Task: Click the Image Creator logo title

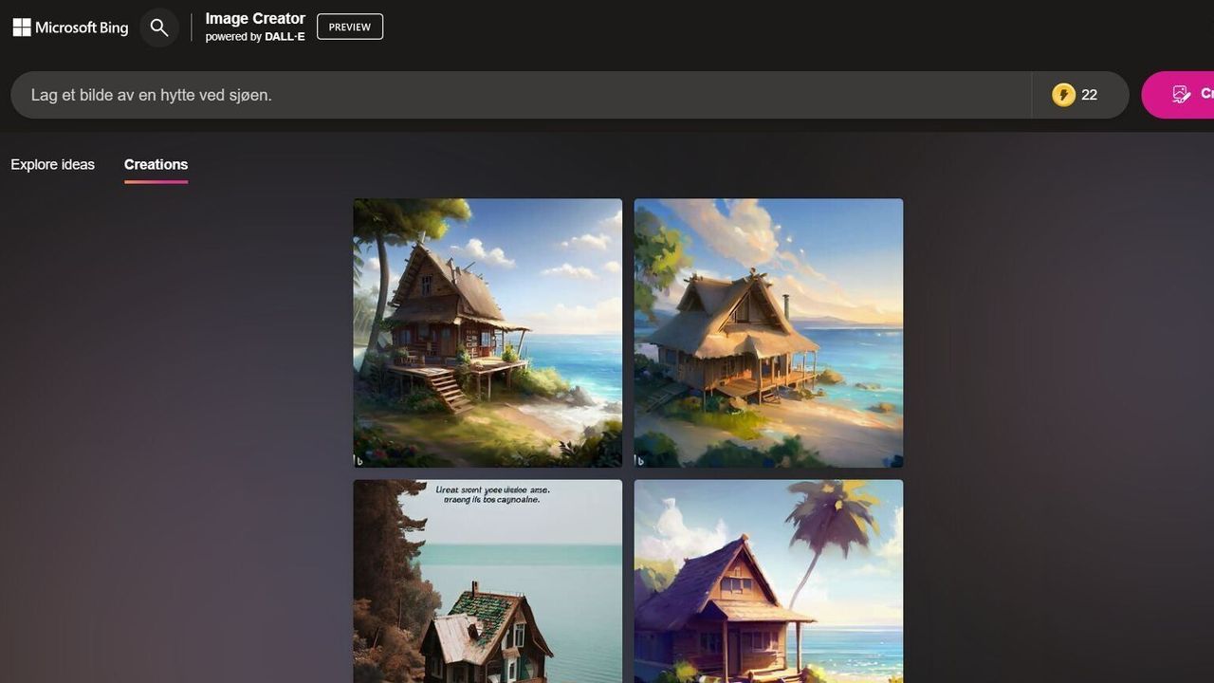Action: (254, 18)
